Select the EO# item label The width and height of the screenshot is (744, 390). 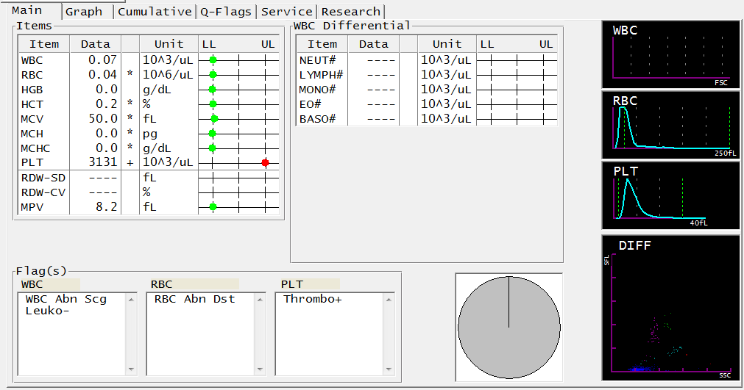(311, 104)
